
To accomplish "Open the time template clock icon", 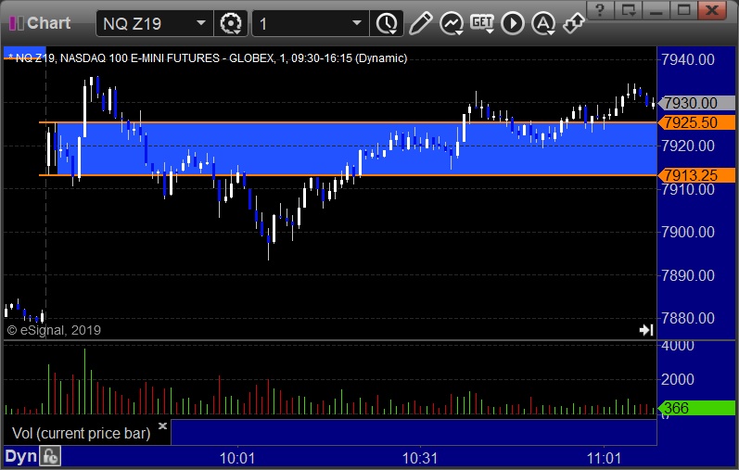I will point(387,23).
